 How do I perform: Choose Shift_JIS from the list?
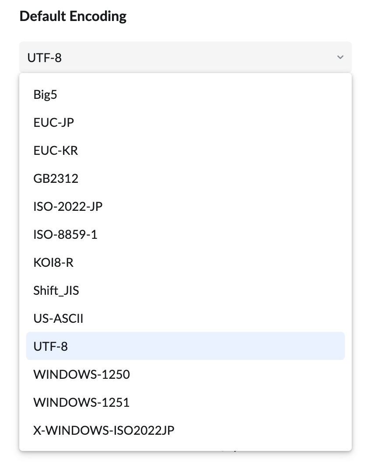tap(56, 290)
